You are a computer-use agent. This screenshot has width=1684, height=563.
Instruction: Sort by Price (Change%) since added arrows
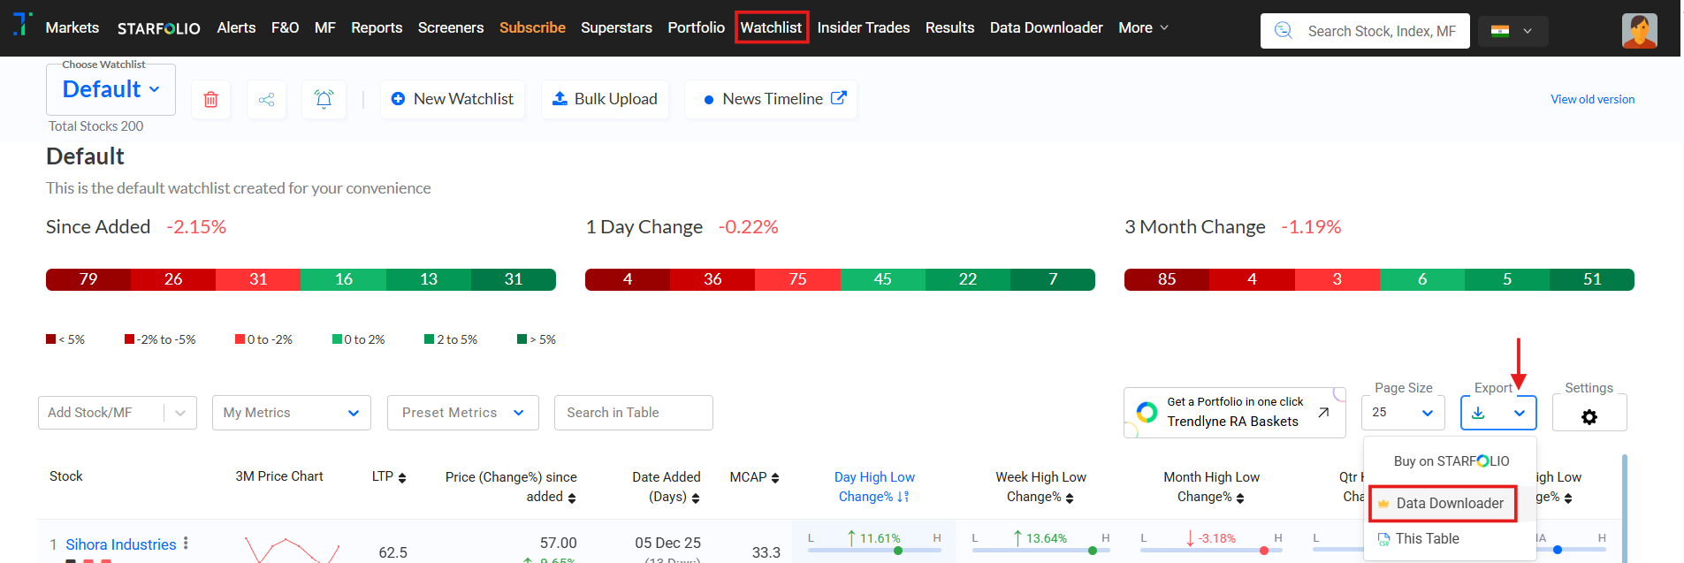pyautogui.click(x=572, y=498)
